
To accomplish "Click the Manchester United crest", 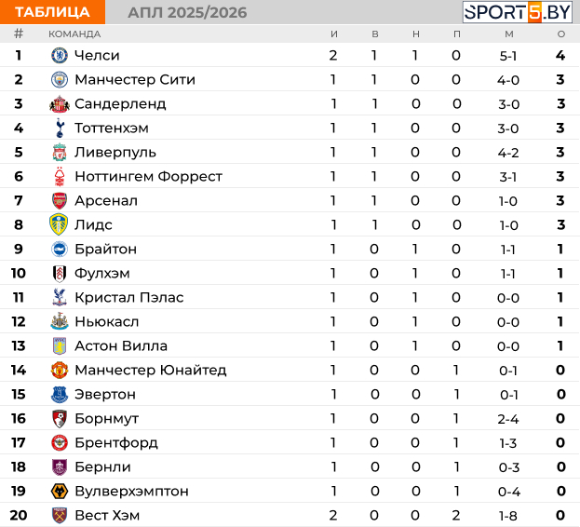I will [x=60, y=371].
